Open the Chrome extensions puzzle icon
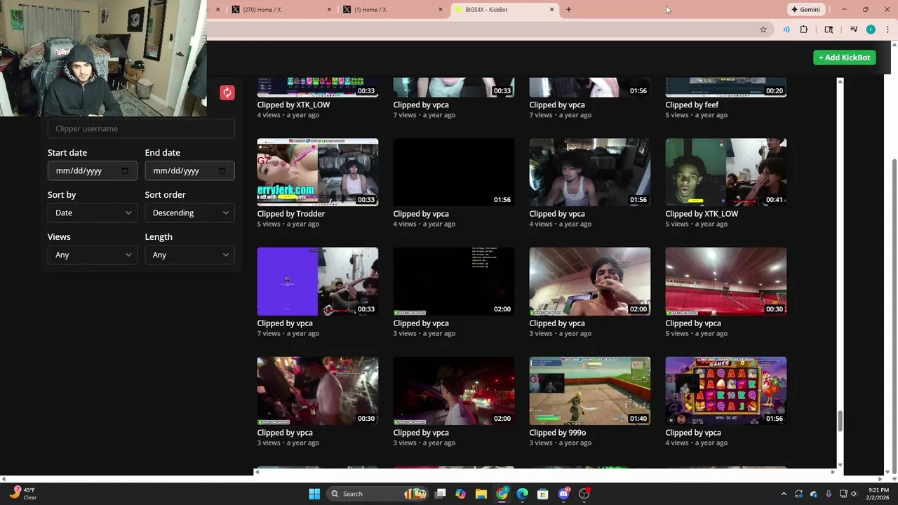This screenshot has width=898, height=505. pyautogui.click(x=804, y=29)
